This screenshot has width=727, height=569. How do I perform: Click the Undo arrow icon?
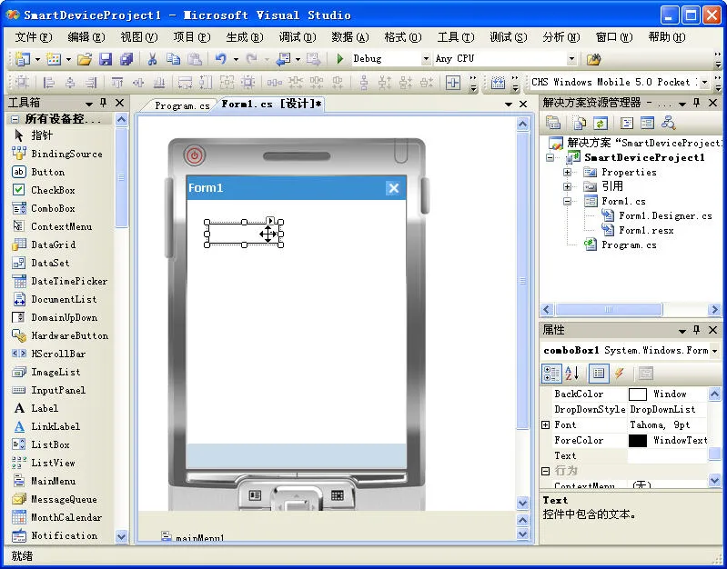[221, 59]
